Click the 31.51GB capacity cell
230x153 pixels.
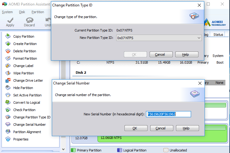tap(142, 62)
